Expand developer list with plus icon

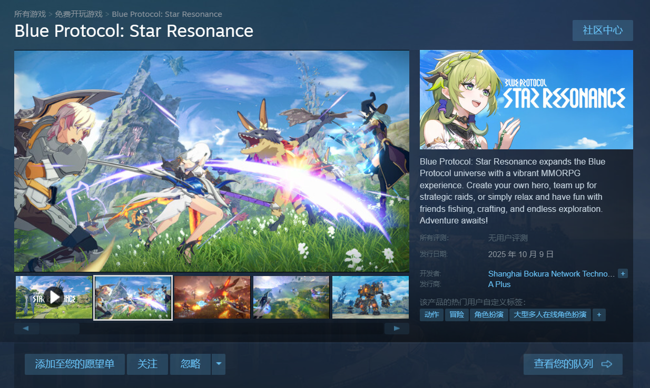[623, 274]
